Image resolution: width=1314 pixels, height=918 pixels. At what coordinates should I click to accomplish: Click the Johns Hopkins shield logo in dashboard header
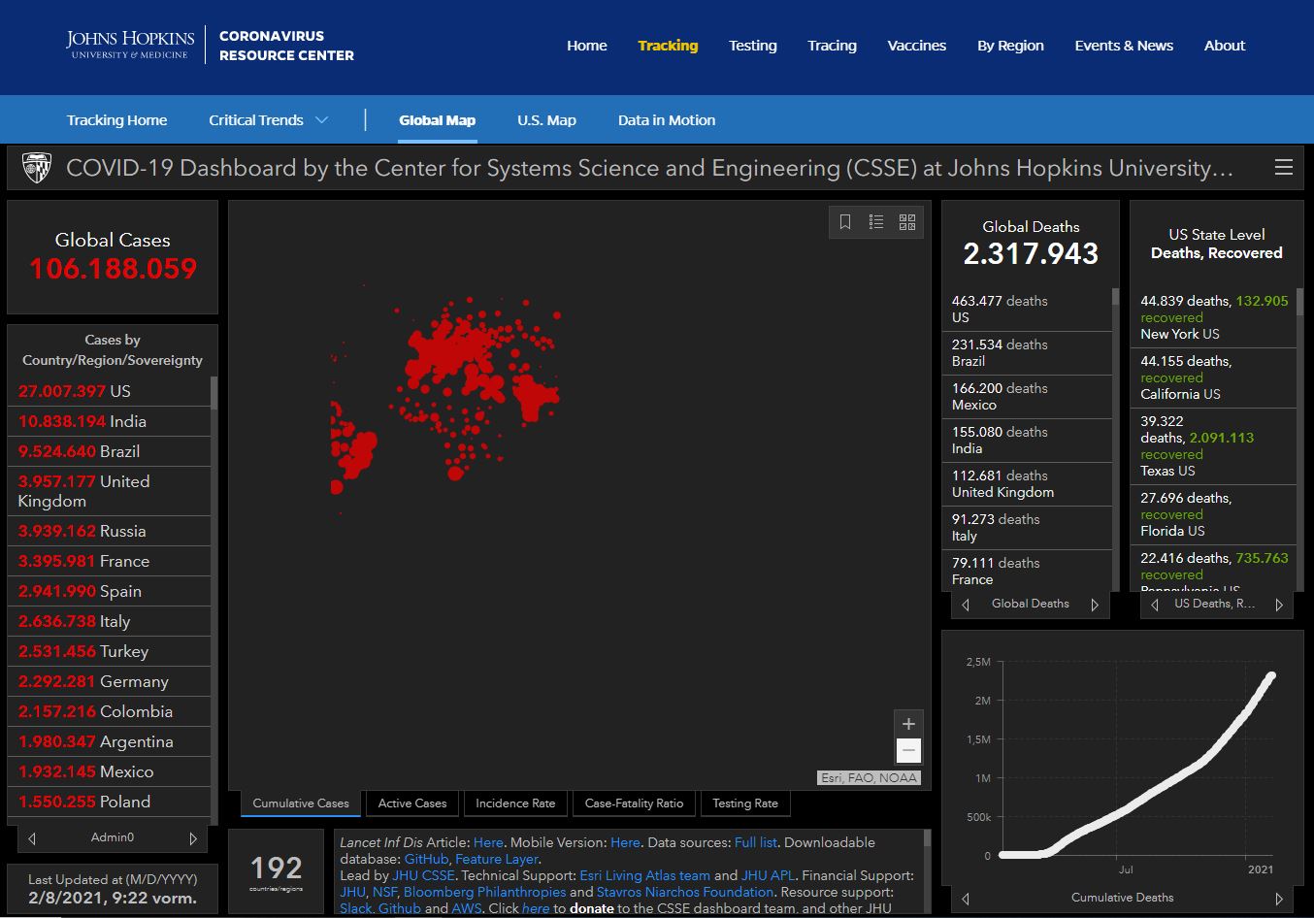point(37,168)
